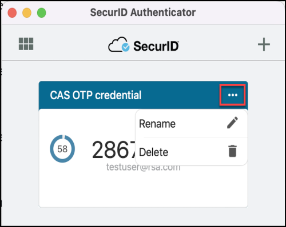Click the blue checkmark badge on cloud
The image size is (286, 227).
[x=126, y=47]
